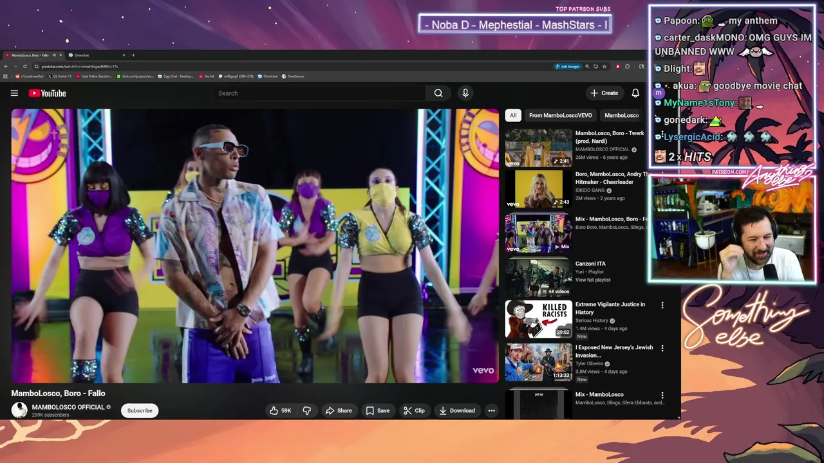The image size is (824, 463).
Task: Open options for Mix - MamboLosco bottom item
Action: click(662, 395)
